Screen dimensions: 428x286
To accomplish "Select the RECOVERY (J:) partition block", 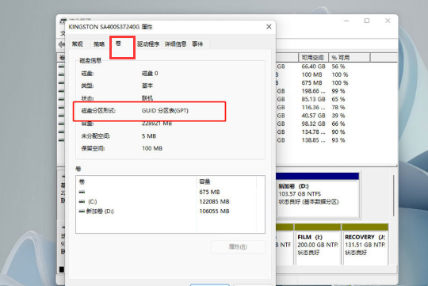I will click(365, 245).
